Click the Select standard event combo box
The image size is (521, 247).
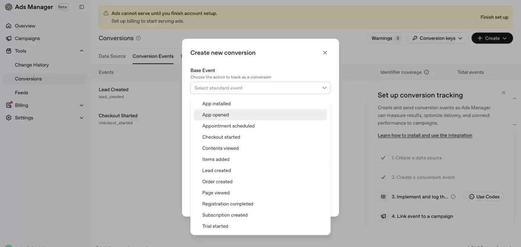[260, 88]
